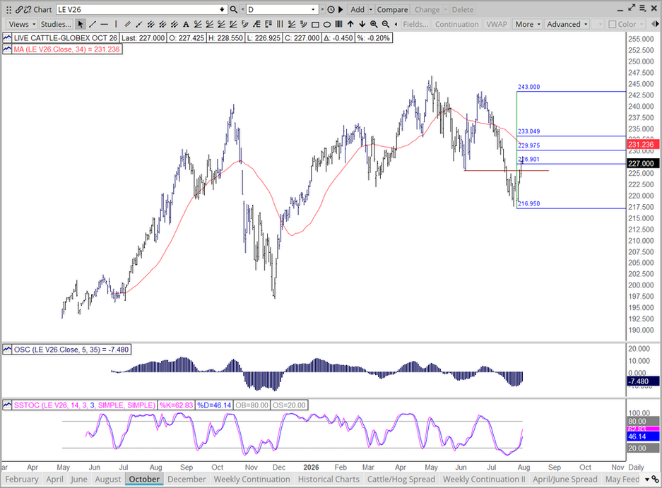Click the 243.000 Fibonacci level label
The height and width of the screenshot is (488, 662).
528,87
